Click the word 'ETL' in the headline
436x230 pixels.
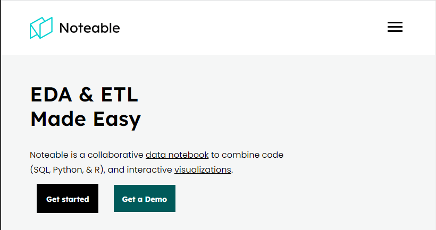point(119,95)
